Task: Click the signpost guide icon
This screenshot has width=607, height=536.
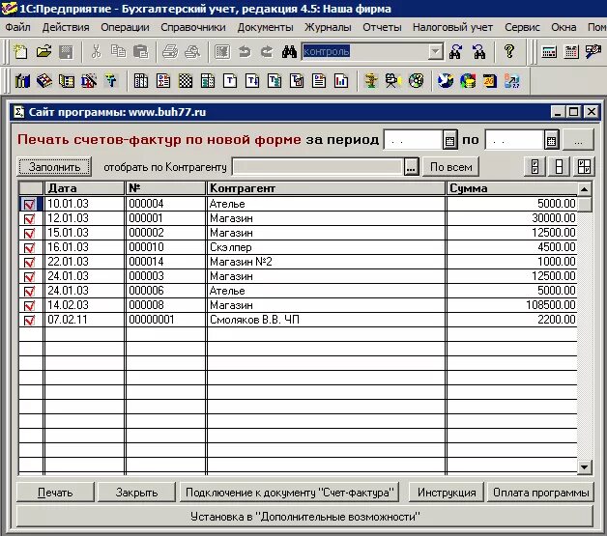Action: pyautogui.click(x=371, y=81)
